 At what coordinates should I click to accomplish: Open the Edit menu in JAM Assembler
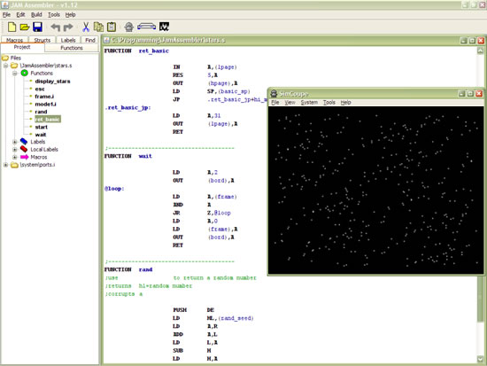tap(21, 14)
